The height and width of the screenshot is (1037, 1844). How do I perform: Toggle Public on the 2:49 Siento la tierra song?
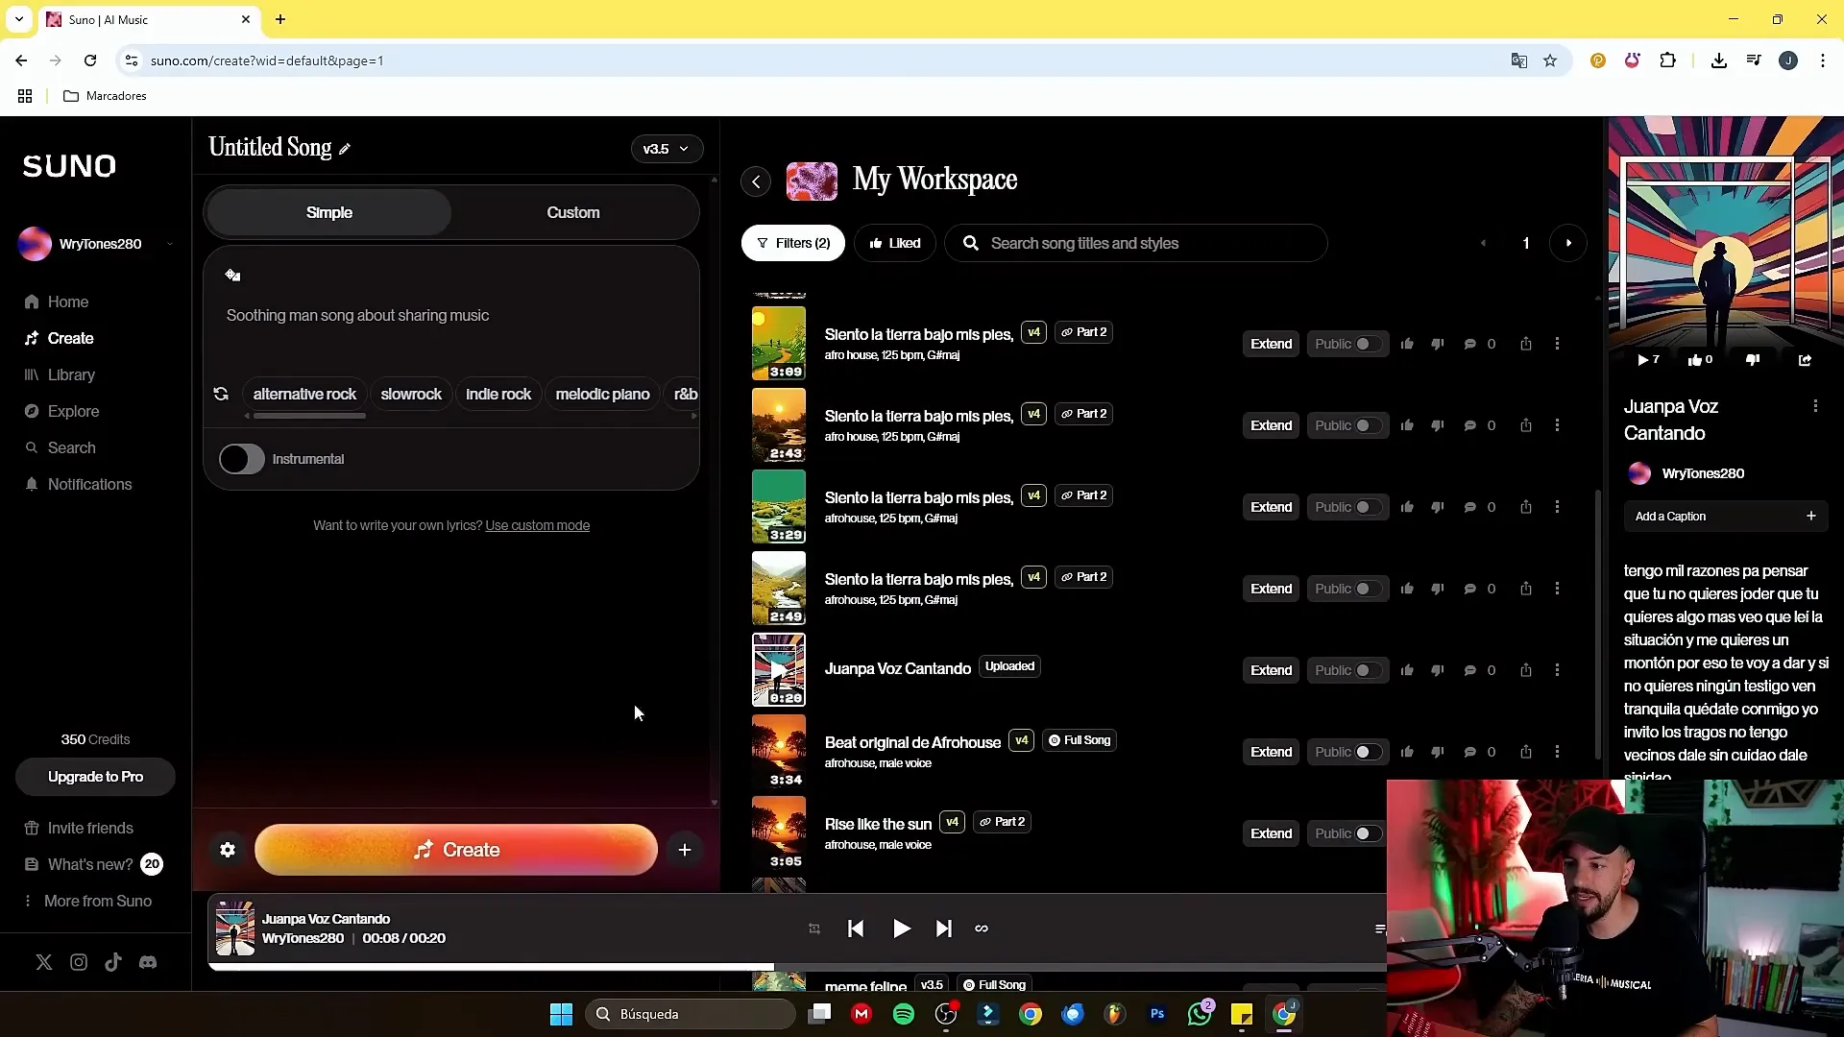pos(1347,589)
